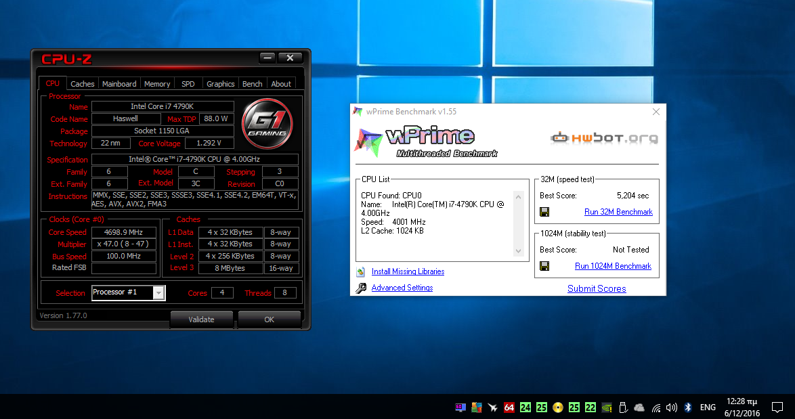Open the Graphics tab
Image resolution: width=795 pixels, height=419 pixels.
pos(221,84)
